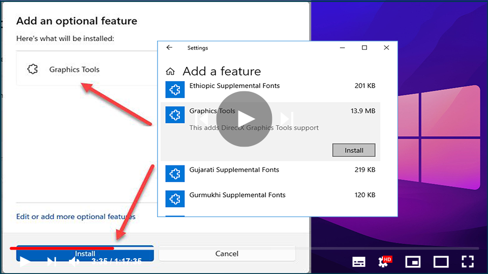Viewport: 488px width, 274px height.
Task: Click the gray Install button under Graphics Tools
Action: [354, 150]
